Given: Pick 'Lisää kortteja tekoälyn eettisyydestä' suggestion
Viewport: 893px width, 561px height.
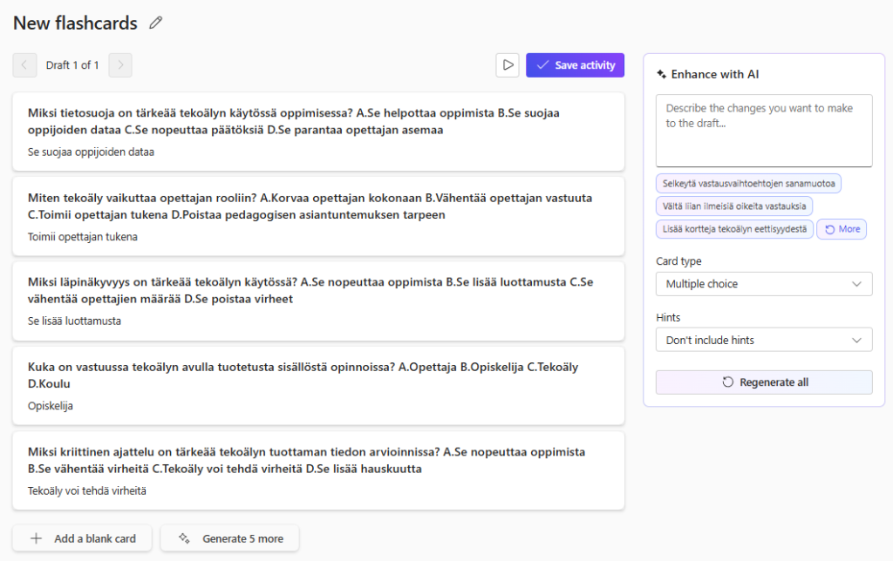Looking at the screenshot, I should click(x=734, y=229).
